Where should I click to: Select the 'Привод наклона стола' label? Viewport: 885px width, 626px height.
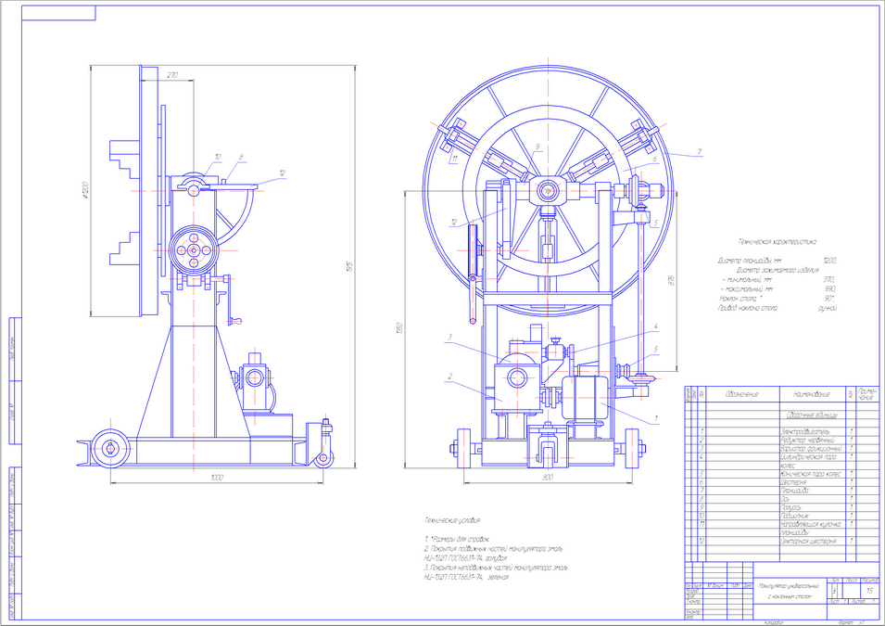click(x=747, y=308)
